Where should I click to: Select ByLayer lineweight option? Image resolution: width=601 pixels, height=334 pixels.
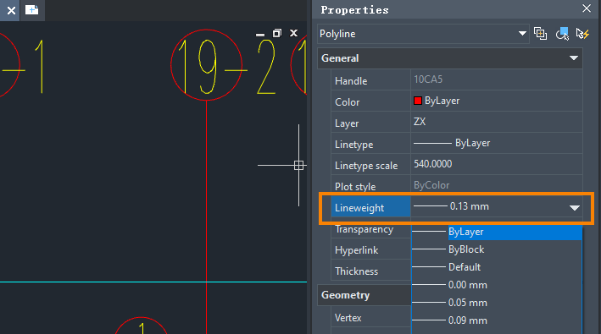click(497, 232)
